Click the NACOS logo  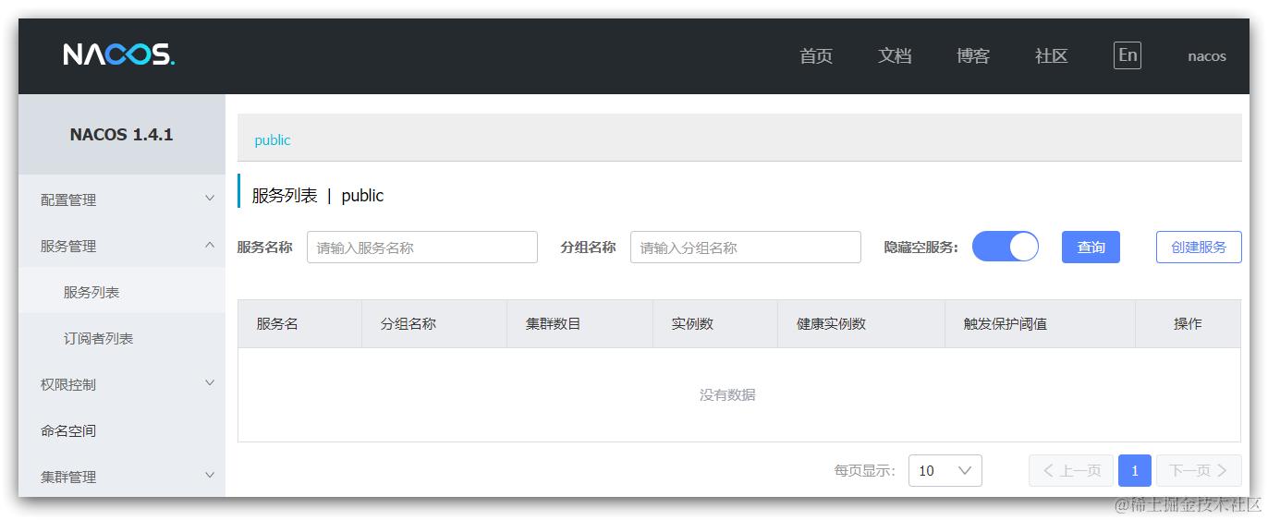(x=119, y=55)
